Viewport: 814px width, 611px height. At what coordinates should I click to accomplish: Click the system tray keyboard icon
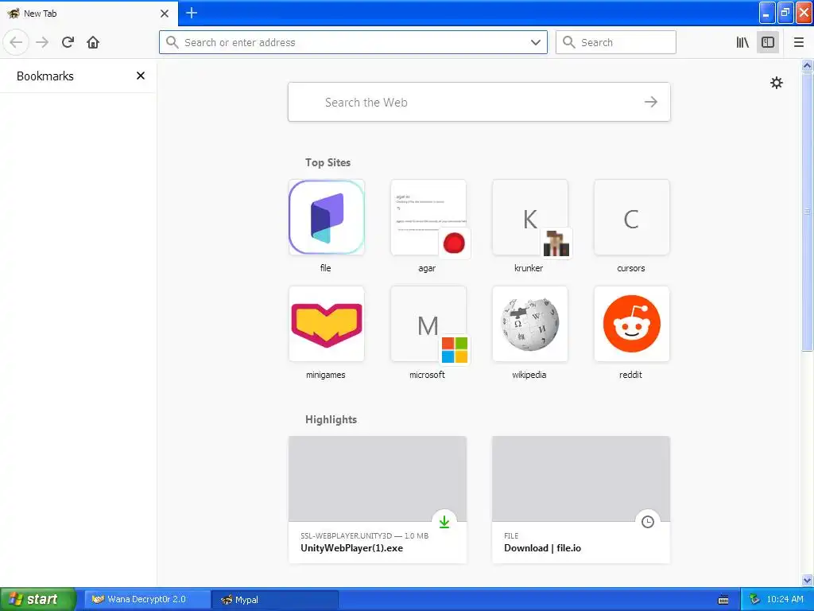pos(723,600)
